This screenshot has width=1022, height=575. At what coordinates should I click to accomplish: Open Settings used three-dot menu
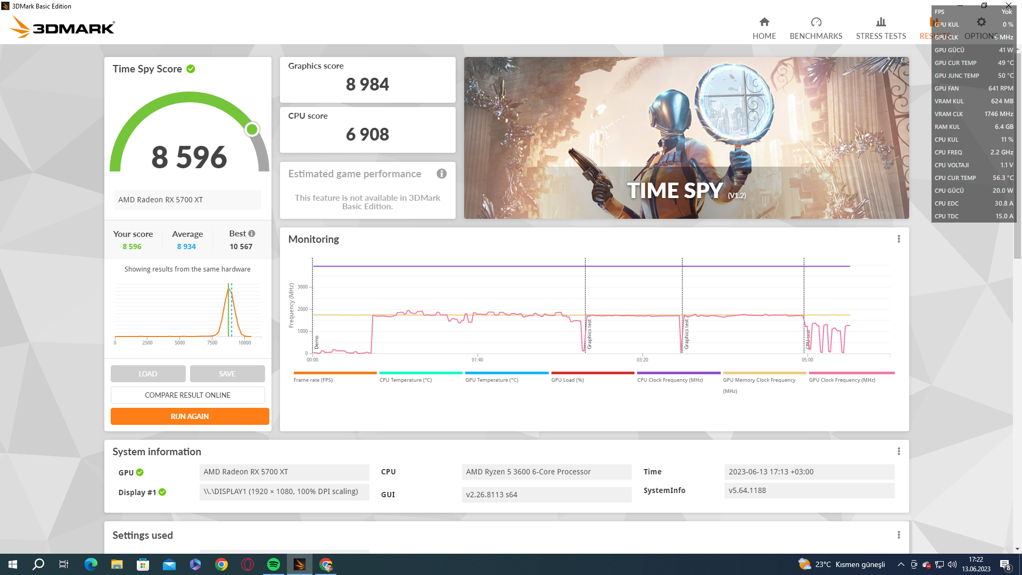pos(899,535)
